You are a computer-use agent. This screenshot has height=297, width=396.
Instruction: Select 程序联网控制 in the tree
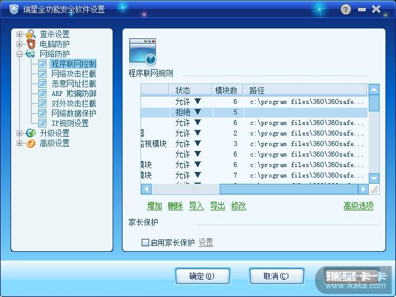pyautogui.click(x=74, y=64)
